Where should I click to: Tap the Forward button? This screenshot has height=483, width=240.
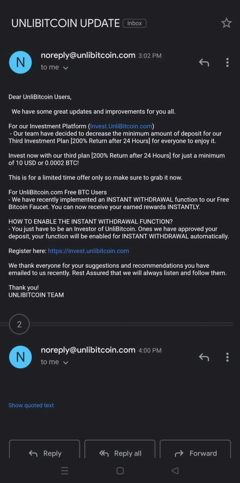[x=195, y=451]
